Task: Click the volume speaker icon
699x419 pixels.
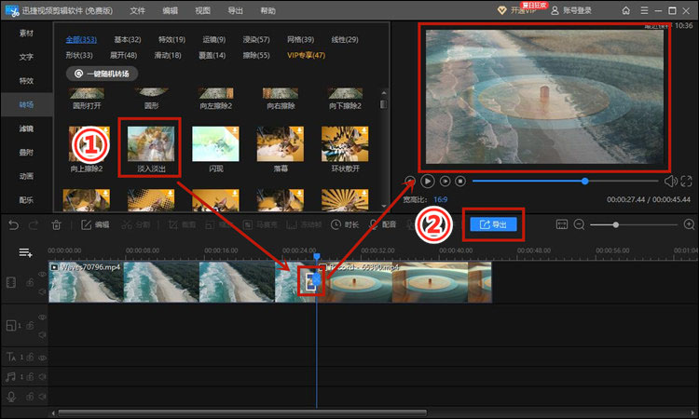Action: point(670,182)
